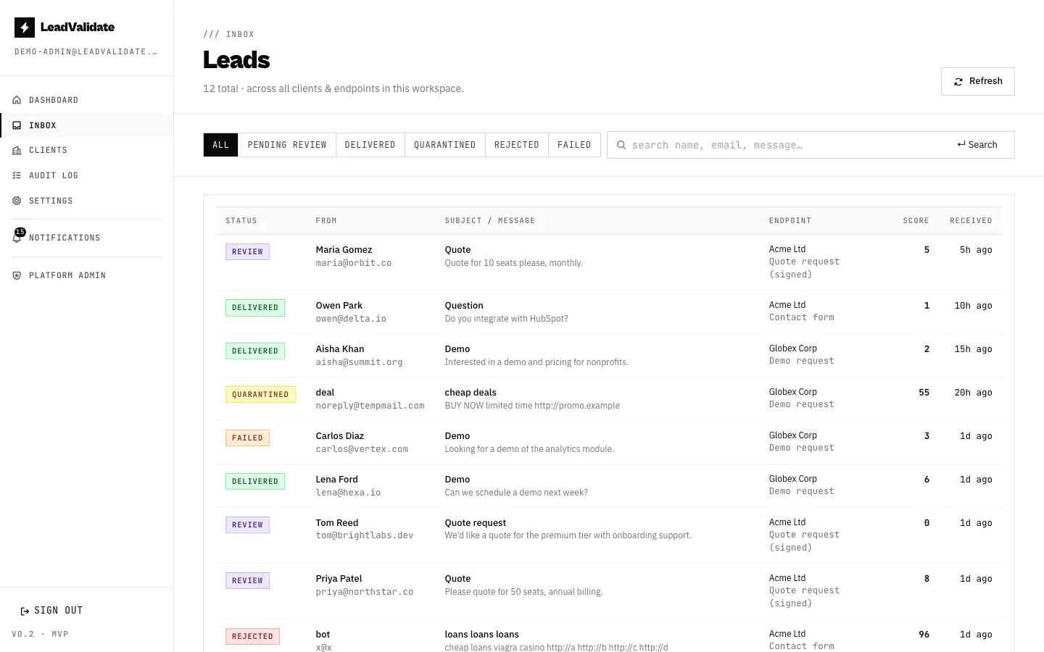This screenshot has height=652, width=1044.
Task: Click the ENDPOINT column header
Action: [x=790, y=220]
